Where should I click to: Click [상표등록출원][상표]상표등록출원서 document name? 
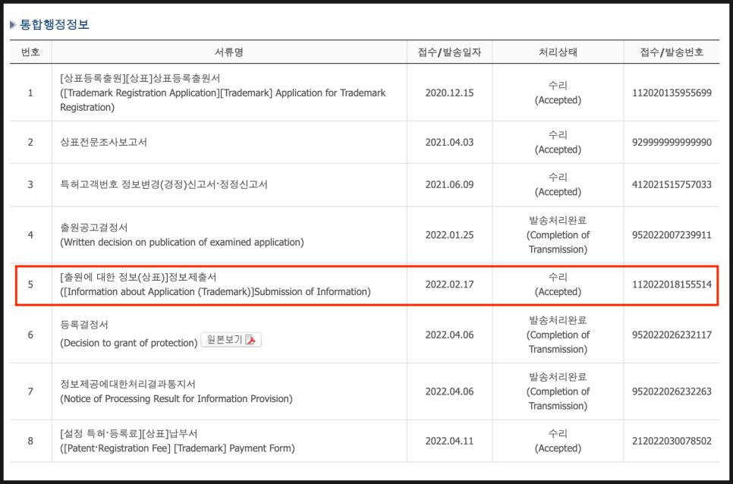140,78
